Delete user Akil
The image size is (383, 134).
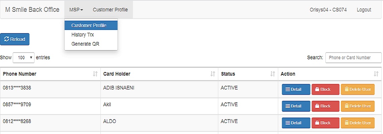[358, 106]
